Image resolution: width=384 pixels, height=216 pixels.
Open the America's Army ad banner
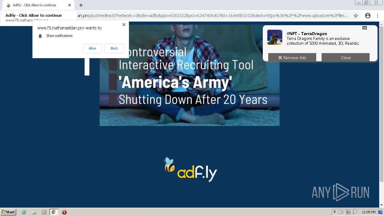190,75
